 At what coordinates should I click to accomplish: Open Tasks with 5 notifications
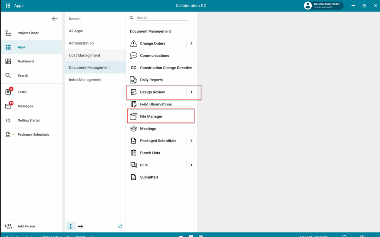(22, 92)
